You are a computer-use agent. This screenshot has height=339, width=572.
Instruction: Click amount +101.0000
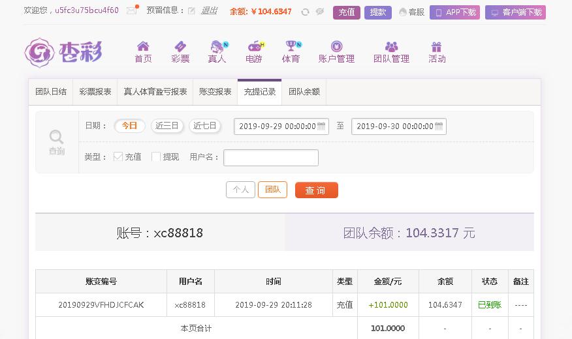(x=388, y=304)
